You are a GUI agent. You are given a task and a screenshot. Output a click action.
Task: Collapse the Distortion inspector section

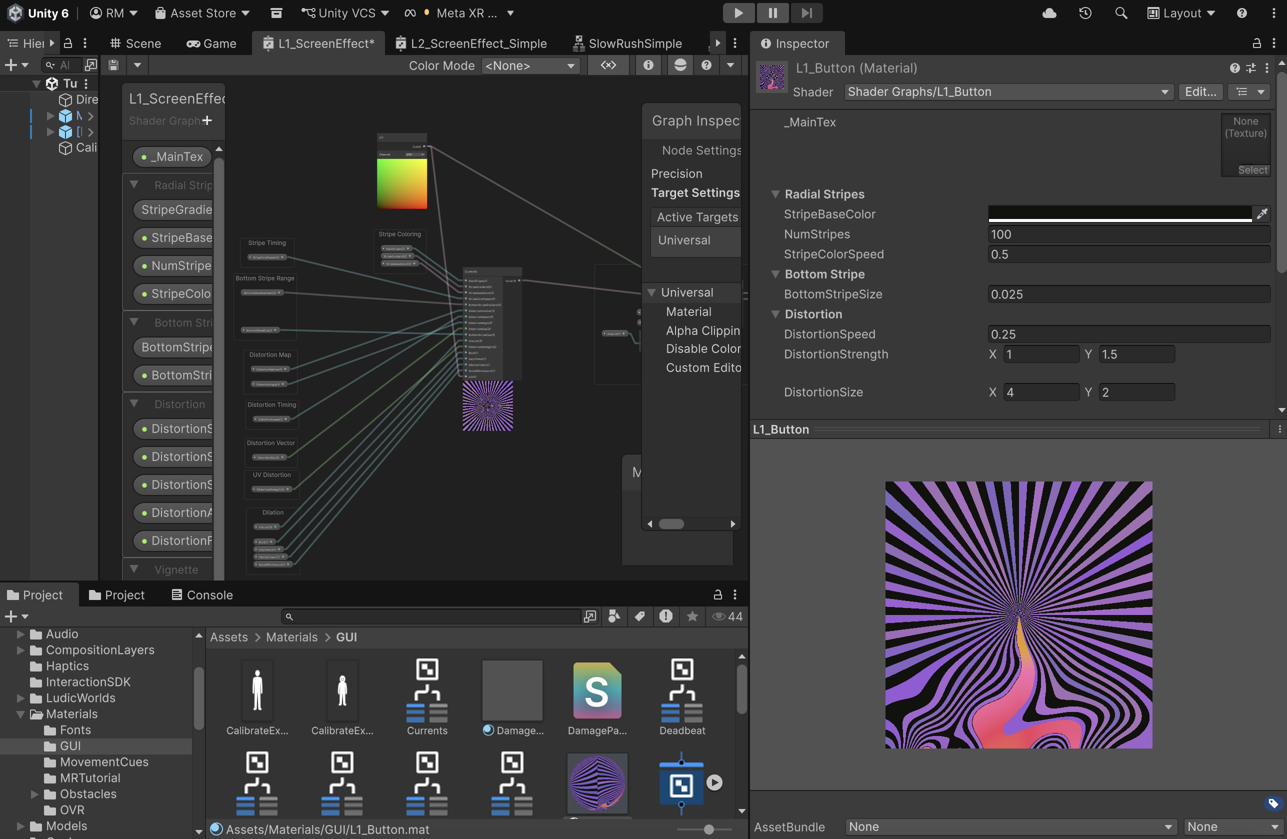coord(775,314)
